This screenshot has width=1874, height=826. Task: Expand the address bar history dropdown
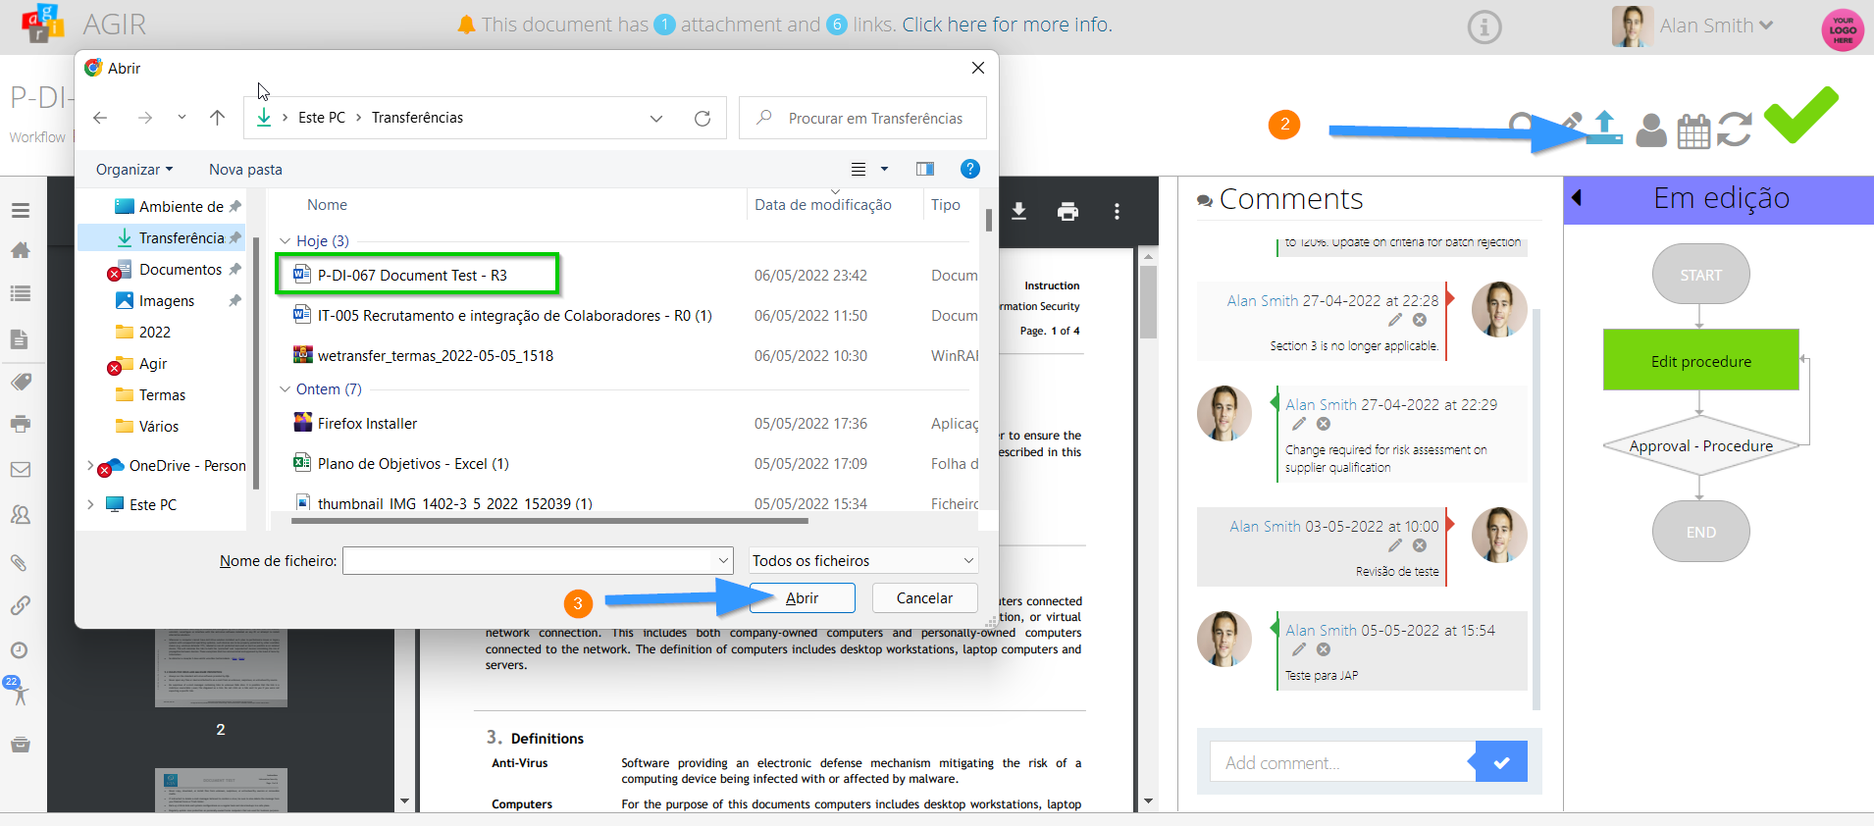point(656,118)
